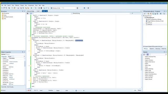Pin the Object Inspector panel

(23, 52)
